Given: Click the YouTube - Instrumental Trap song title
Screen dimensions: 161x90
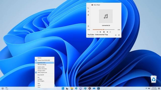Looking at the screenshot, I should click(x=98, y=34).
